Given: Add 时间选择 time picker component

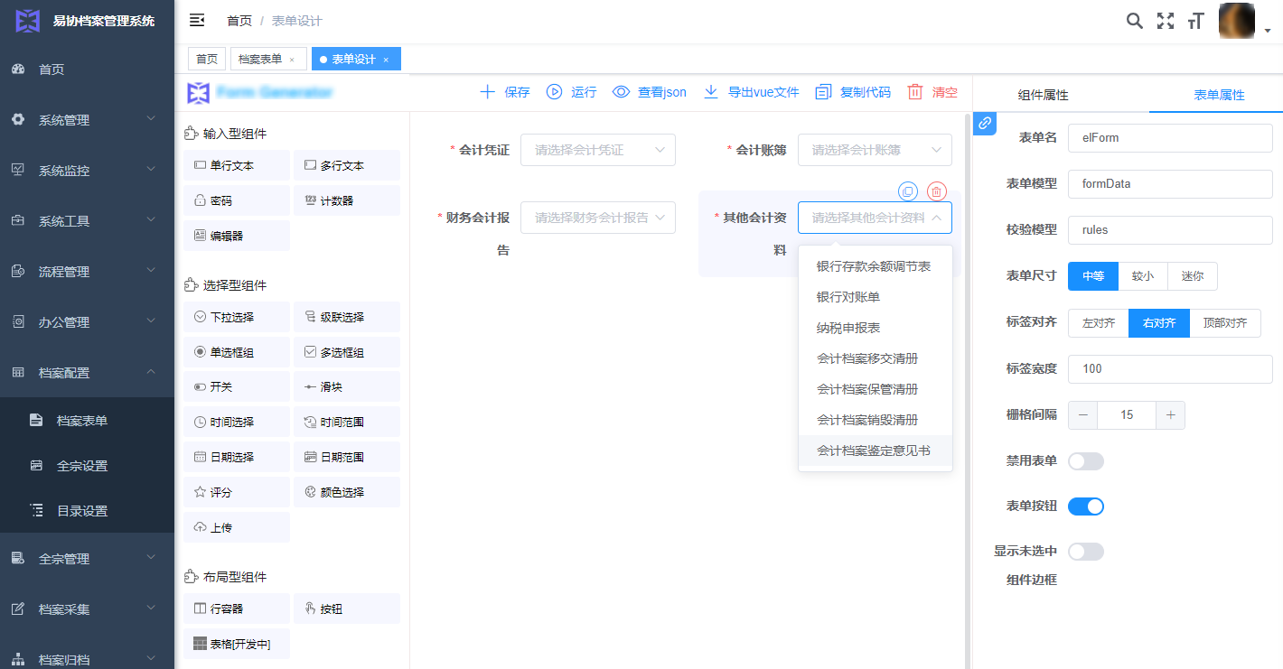Looking at the screenshot, I should point(237,422).
